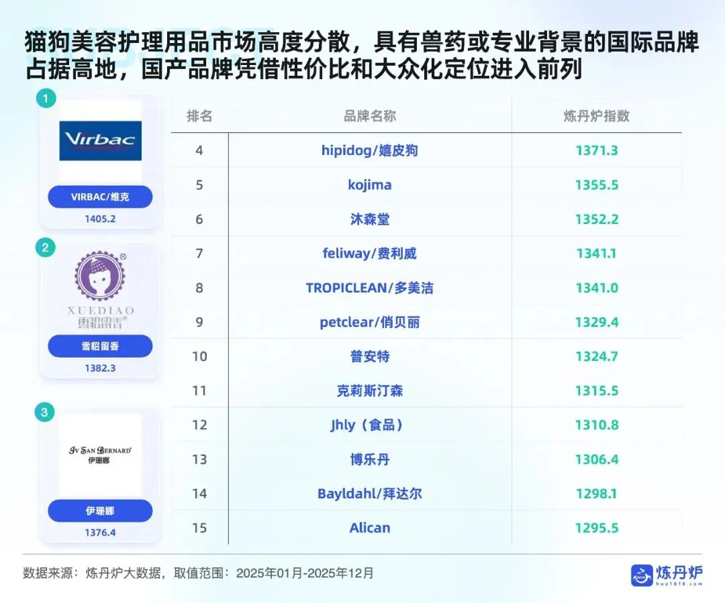Click brand name Bayldahl/拜达尔
The width and height of the screenshot is (725, 603).
tap(369, 494)
